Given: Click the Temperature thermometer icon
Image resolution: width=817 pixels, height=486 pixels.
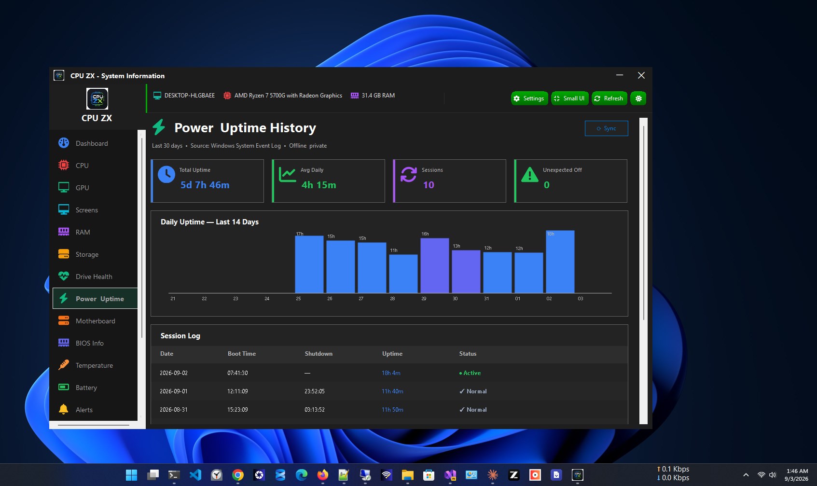Looking at the screenshot, I should click(x=64, y=365).
